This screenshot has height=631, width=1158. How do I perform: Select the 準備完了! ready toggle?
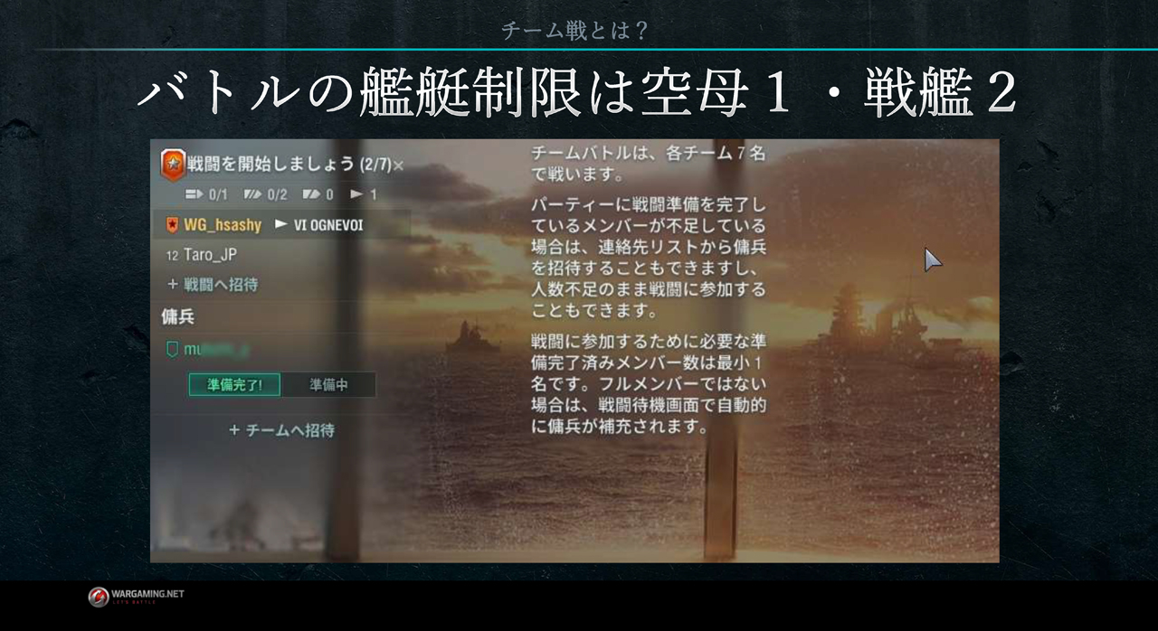click(235, 384)
